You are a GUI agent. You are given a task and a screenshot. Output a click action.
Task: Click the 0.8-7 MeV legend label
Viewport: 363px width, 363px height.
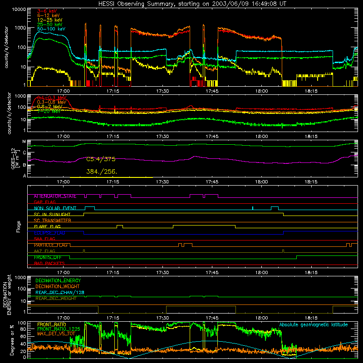pyautogui.click(x=49, y=107)
